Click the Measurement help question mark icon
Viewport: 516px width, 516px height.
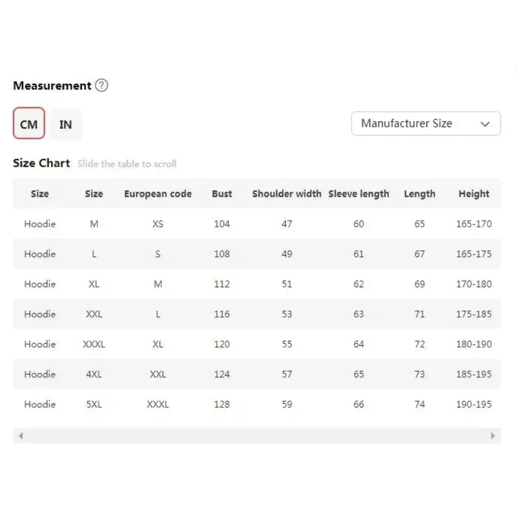(x=101, y=85)
